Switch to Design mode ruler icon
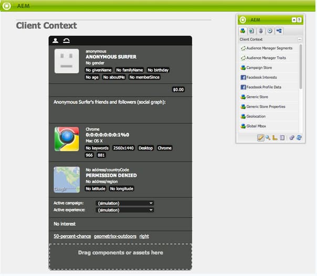 274,137
